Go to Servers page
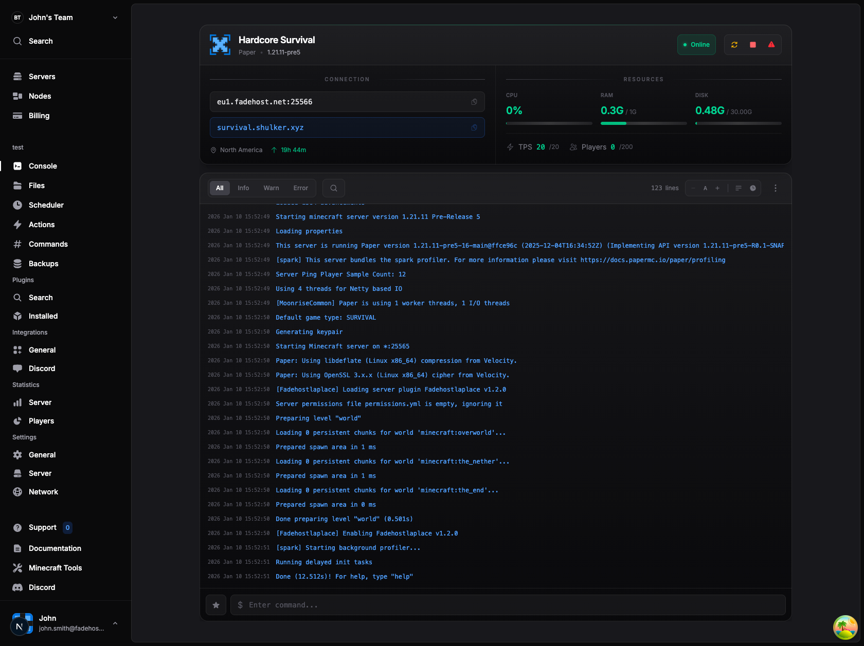Screen dimensions: 864x646 point(65,77)
